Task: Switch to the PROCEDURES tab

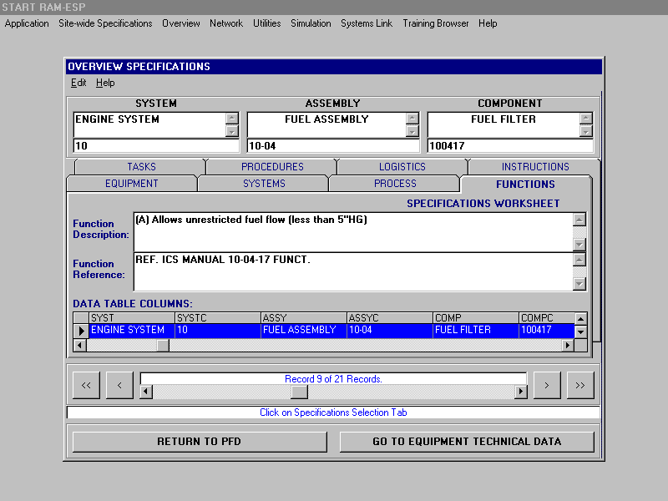Action: click(272, 166)
